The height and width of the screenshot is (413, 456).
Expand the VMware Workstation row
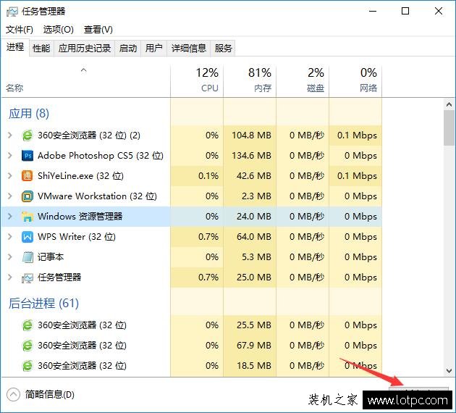pos(10,196)
